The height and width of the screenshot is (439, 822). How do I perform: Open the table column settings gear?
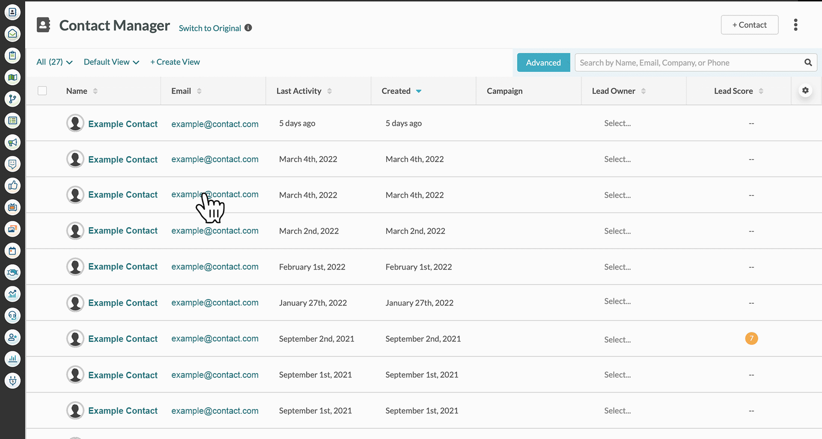[x=805, y=90]
